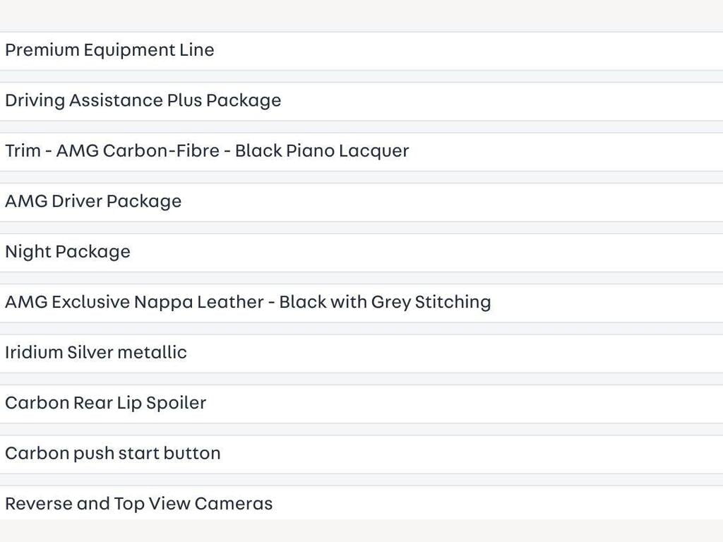723x542 pixels.
Task: Click the word 'metallic' in paint row
Action: coord(153,352)
